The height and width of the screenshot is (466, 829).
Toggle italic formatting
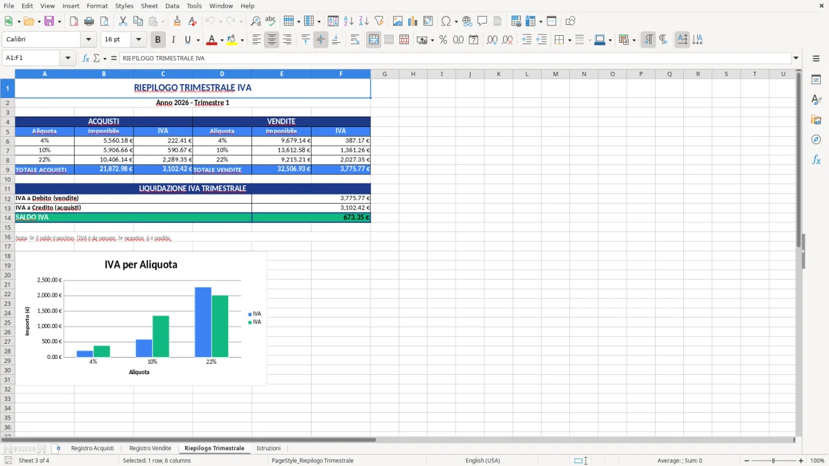(172, 40)
